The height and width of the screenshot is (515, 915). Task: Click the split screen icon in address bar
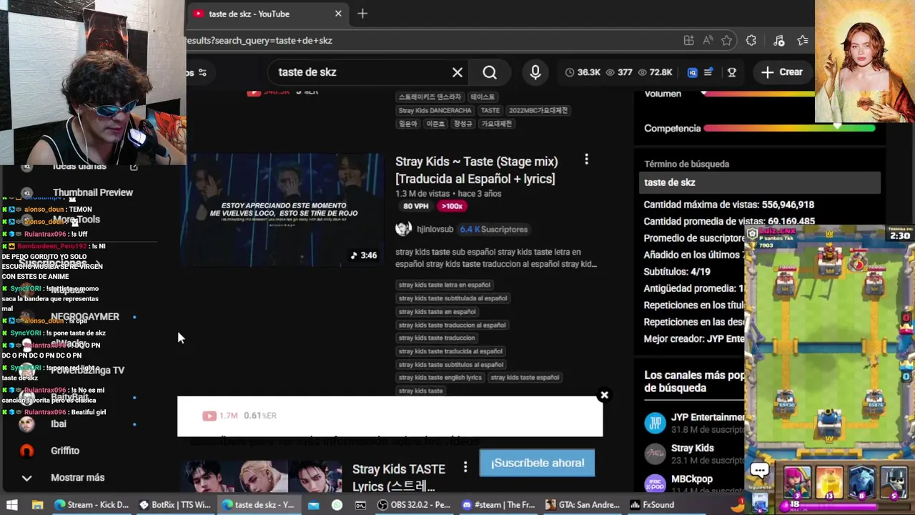coord(688,41)
